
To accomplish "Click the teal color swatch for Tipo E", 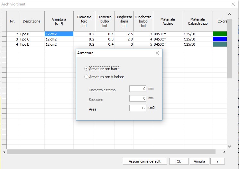I will [x=220, y=44].
